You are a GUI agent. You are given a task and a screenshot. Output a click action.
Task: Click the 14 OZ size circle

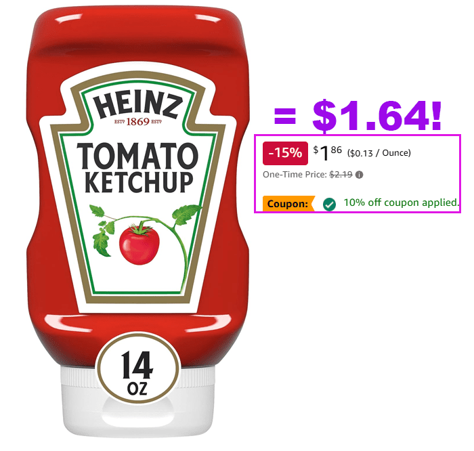[x=138, y=368]
